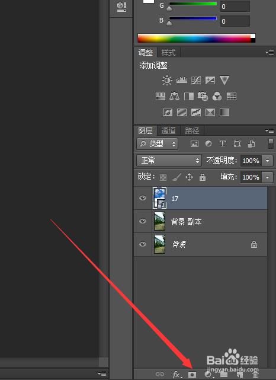Create a new layer

pos(240,375)
